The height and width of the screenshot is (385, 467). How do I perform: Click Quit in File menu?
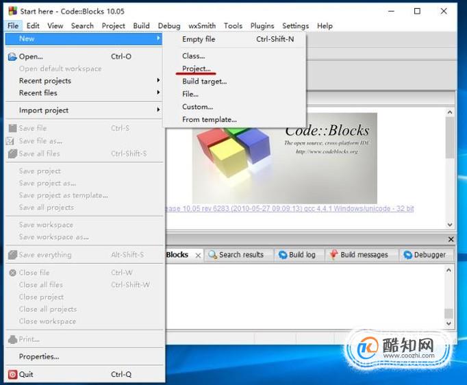[84, 374]
